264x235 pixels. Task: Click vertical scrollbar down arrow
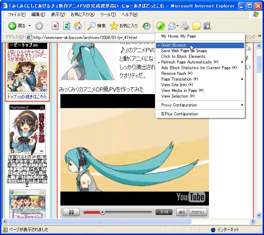tap(259, 215)
